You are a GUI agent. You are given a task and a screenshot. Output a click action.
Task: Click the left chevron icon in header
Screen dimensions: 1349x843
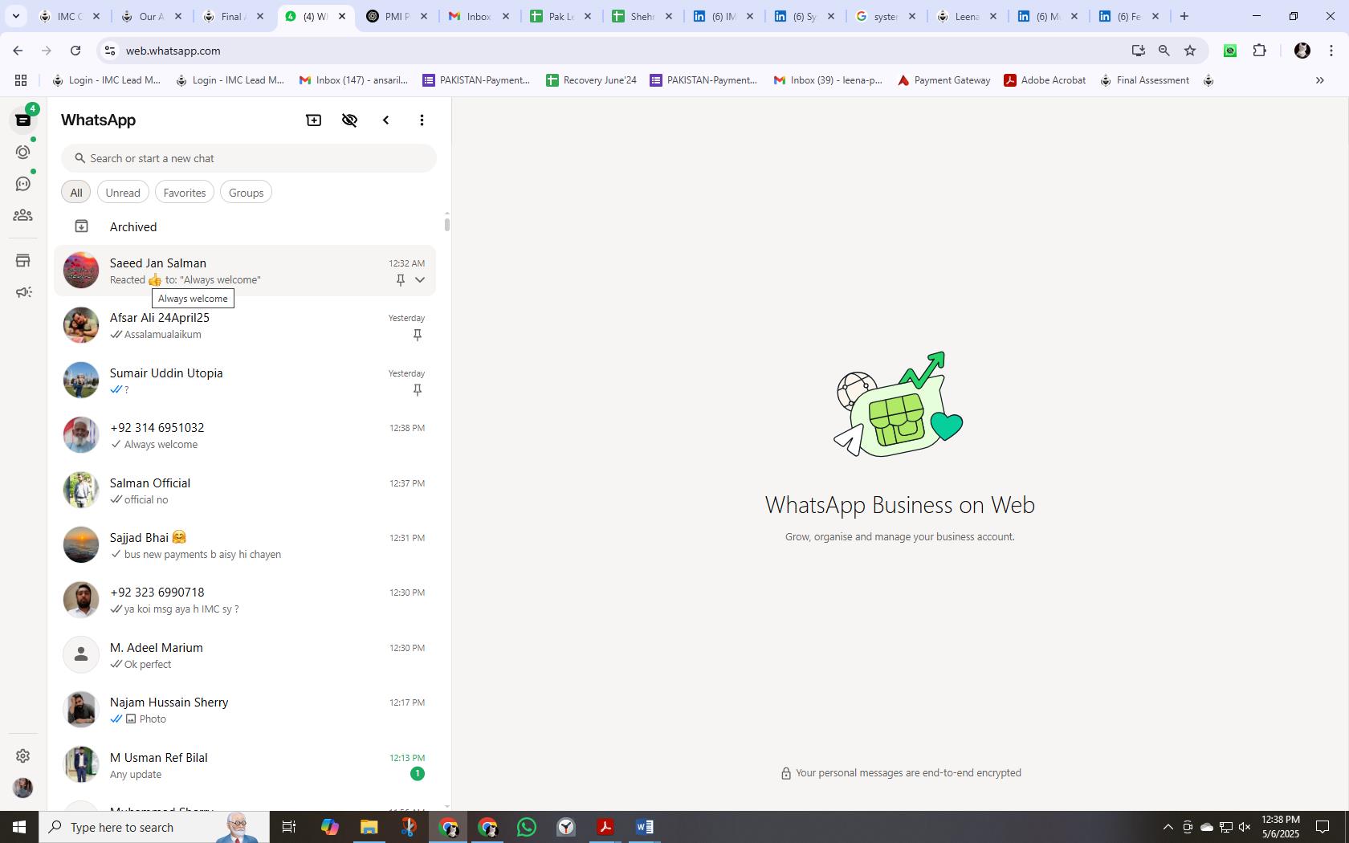click(386, 120)
